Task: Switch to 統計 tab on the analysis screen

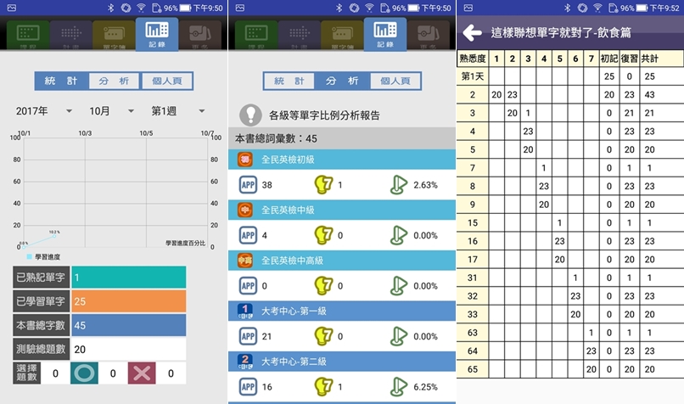Action: coord(289,81)
